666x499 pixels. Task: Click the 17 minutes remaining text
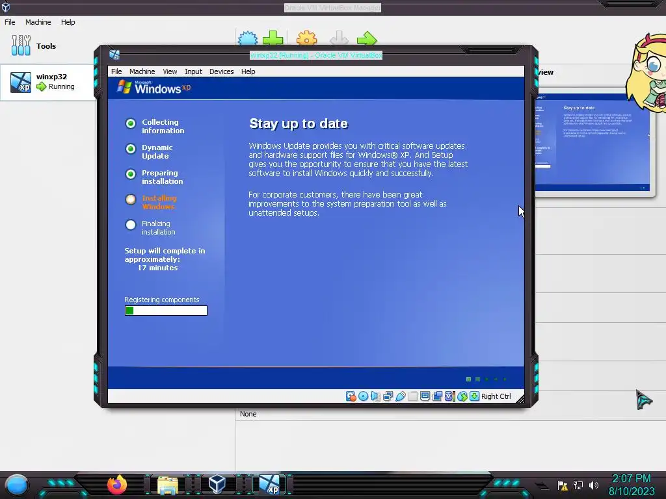[157, 268]
